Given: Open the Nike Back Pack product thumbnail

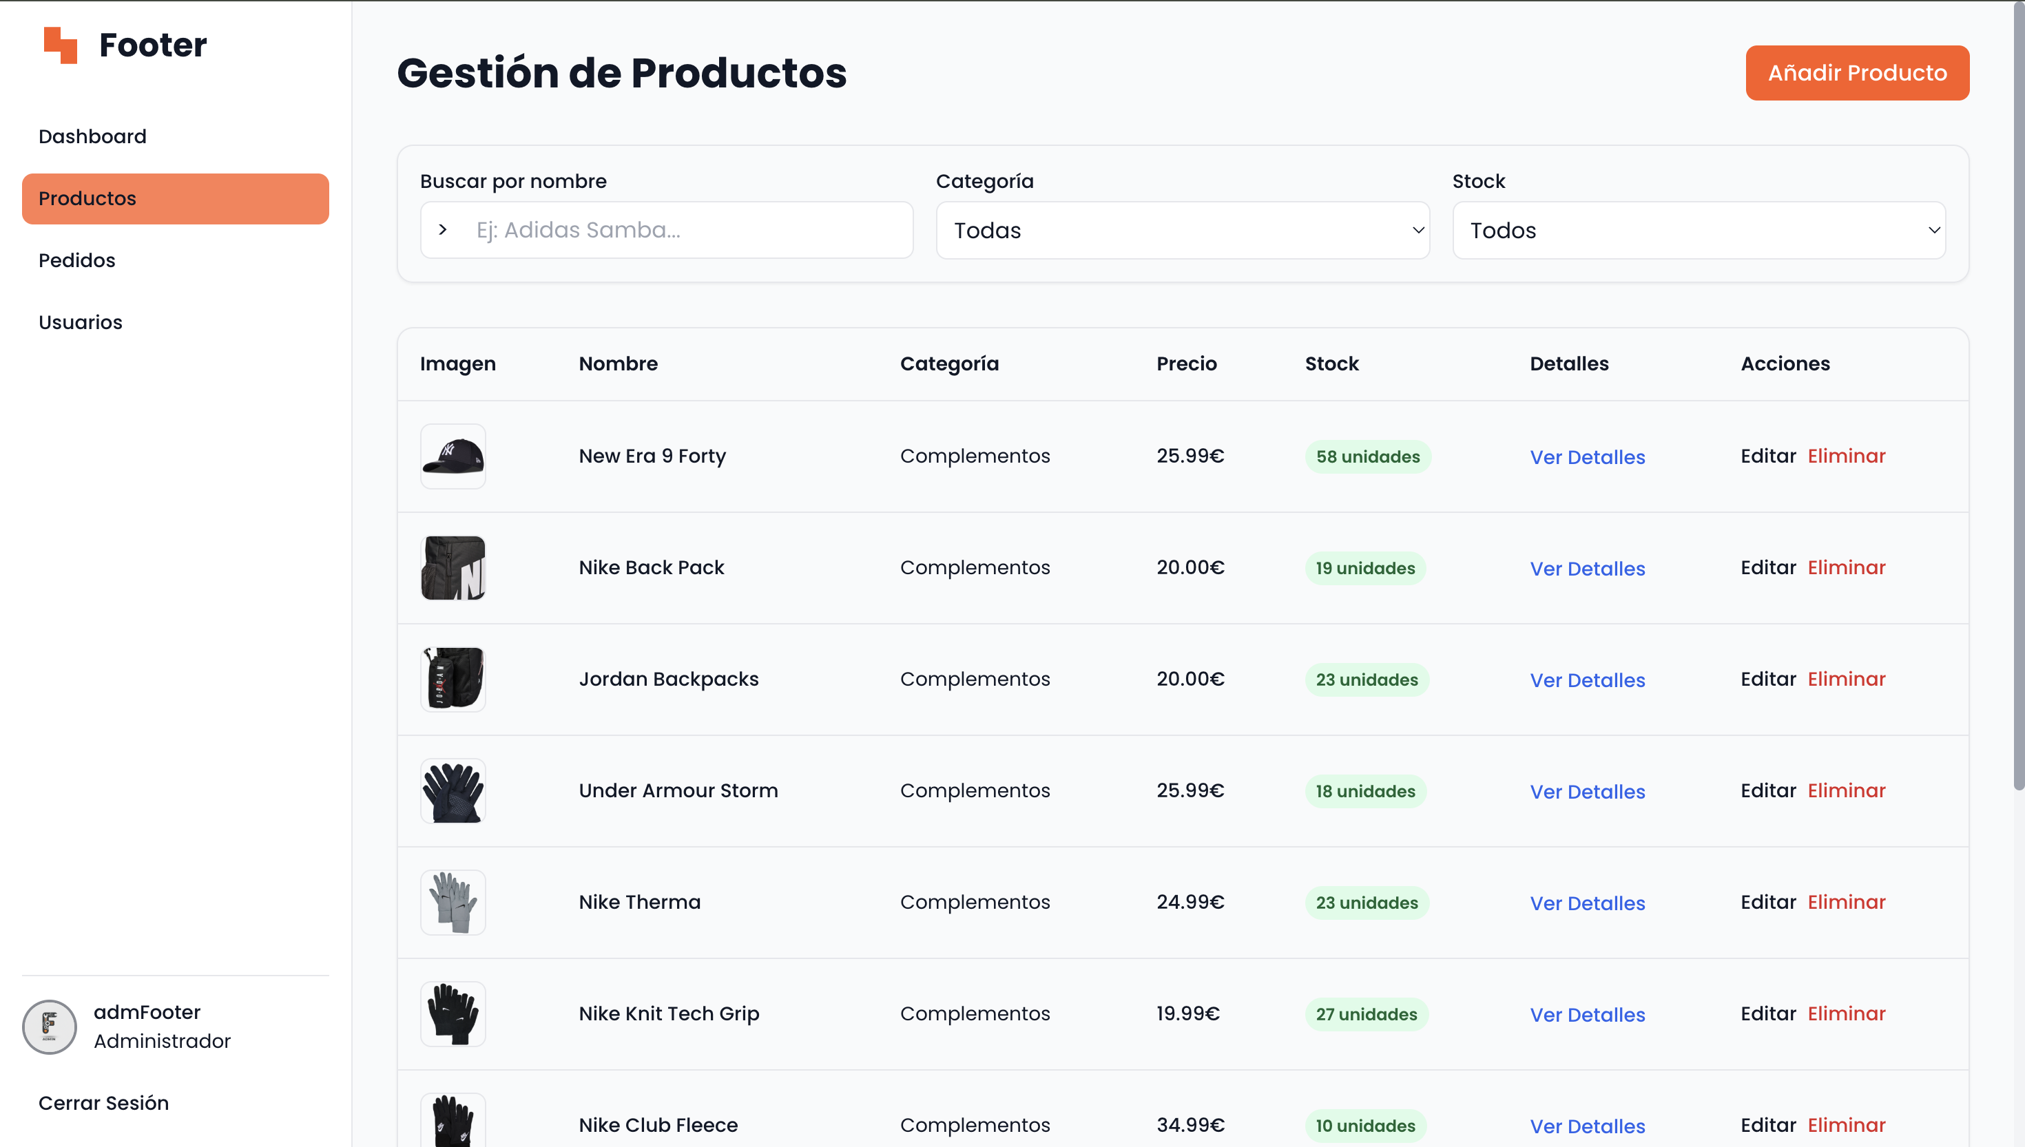Looking at the screenshot, I should click(x=453, y=568).
